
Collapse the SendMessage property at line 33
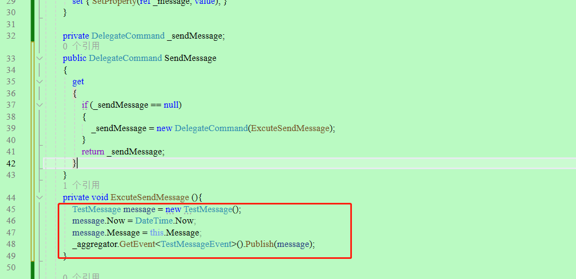[x=40, y=58]
